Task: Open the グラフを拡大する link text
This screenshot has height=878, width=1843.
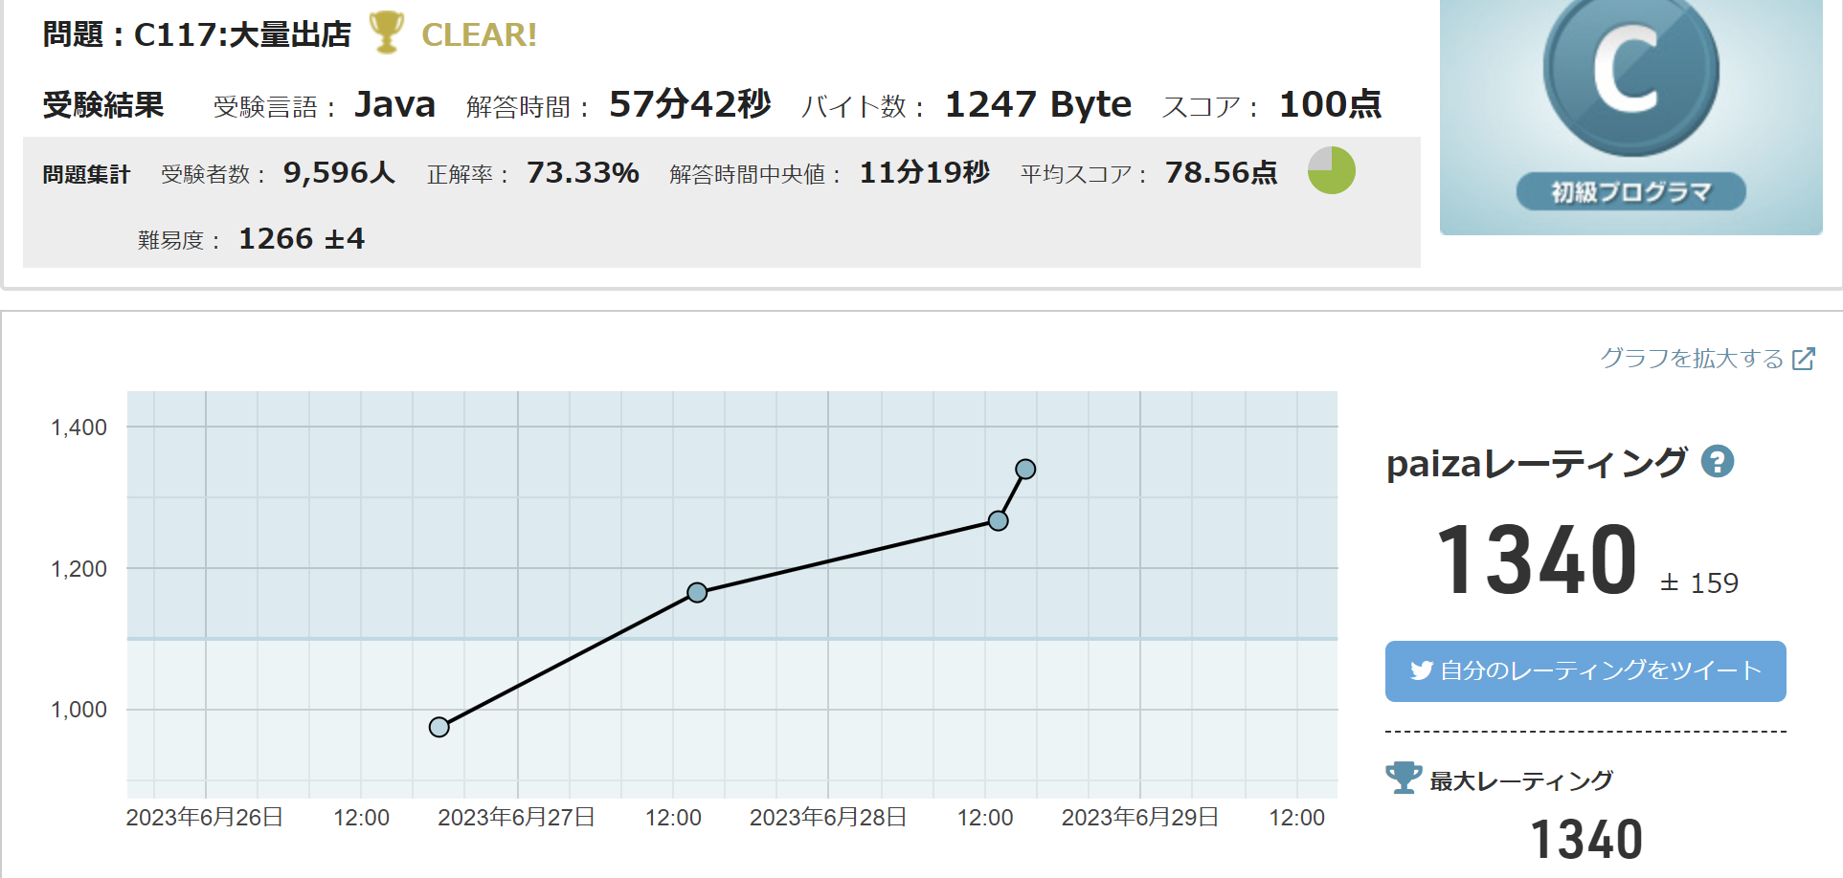Action: pos(1692,359)
